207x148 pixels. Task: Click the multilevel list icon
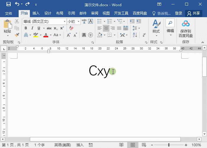120,21
